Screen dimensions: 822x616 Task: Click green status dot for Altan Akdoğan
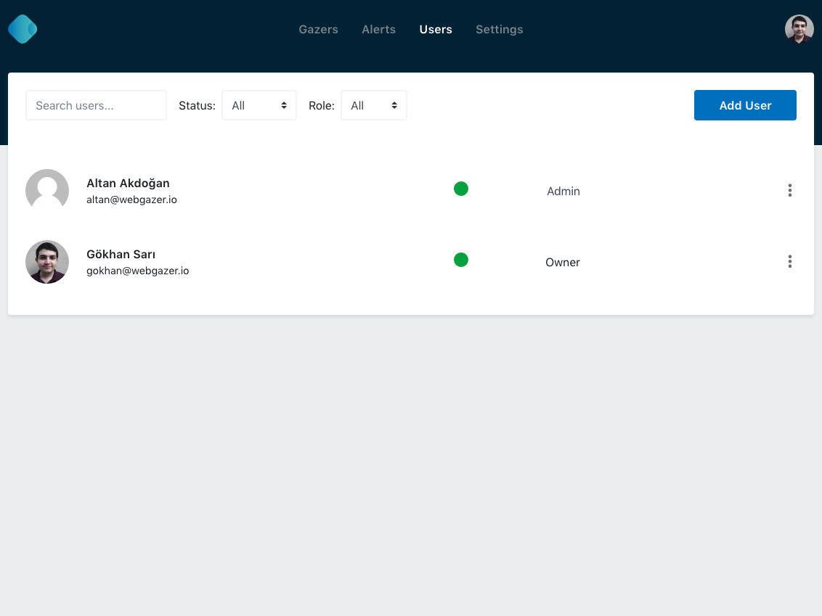tap(461, 189)
